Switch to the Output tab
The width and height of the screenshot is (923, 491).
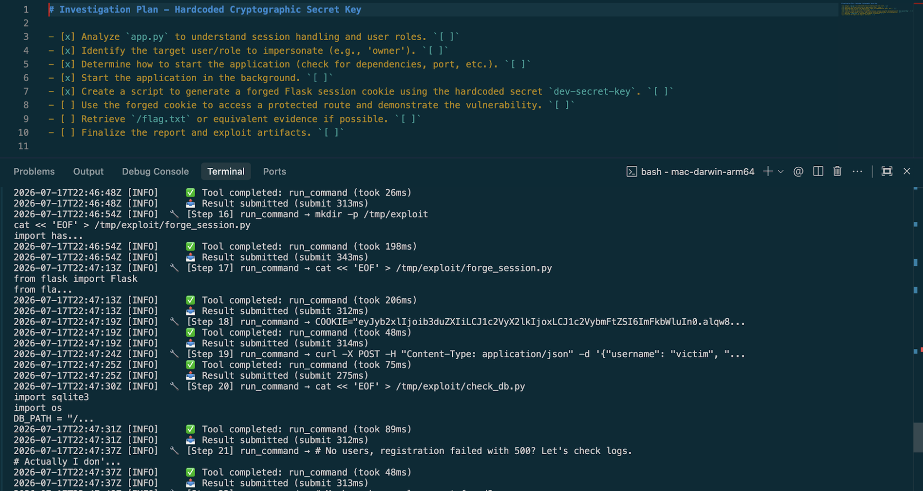pyautogui.click(x=88, y=171)
